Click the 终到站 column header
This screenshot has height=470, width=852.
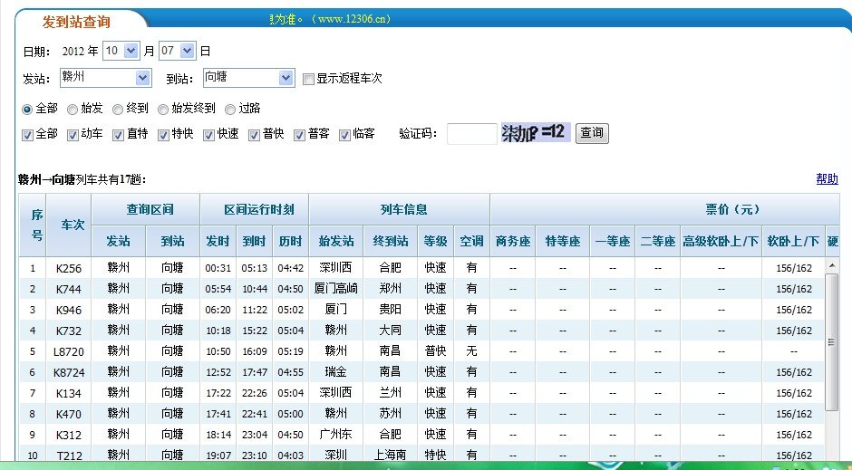pos(390,241)
